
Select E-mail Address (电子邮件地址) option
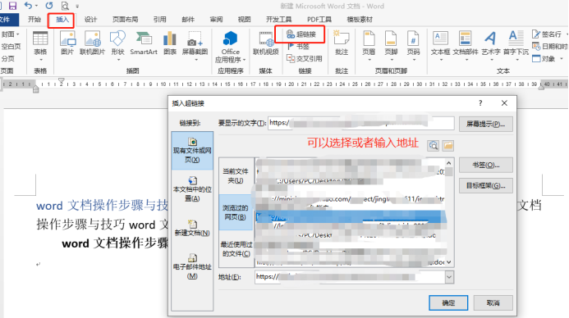coord(192,266)
